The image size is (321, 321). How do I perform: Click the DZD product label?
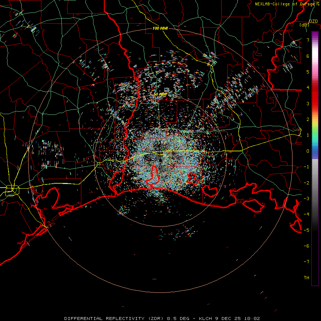[x=313, y=21]
